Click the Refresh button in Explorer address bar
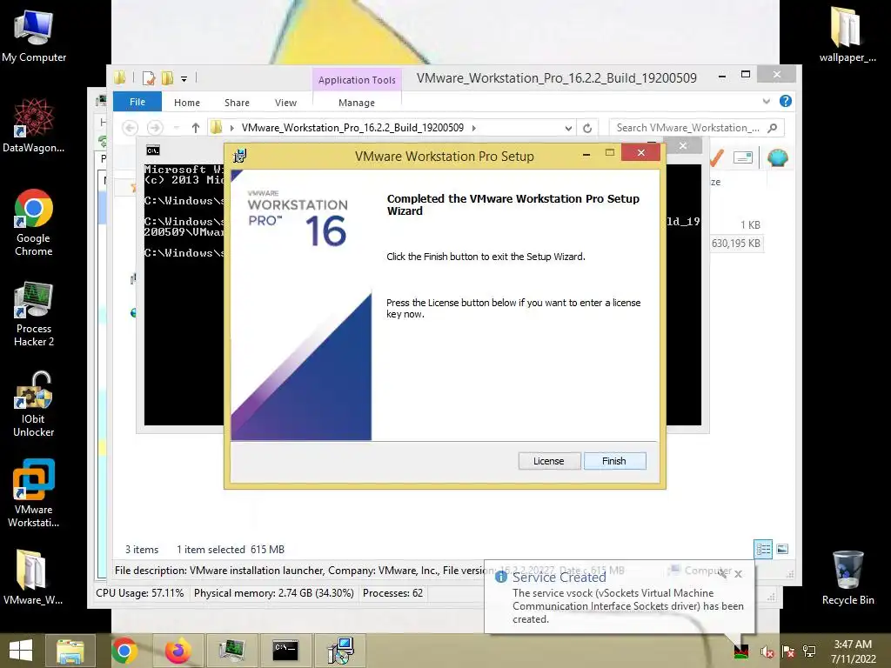This screenshot has height=668, width=891. pos(587,129)
